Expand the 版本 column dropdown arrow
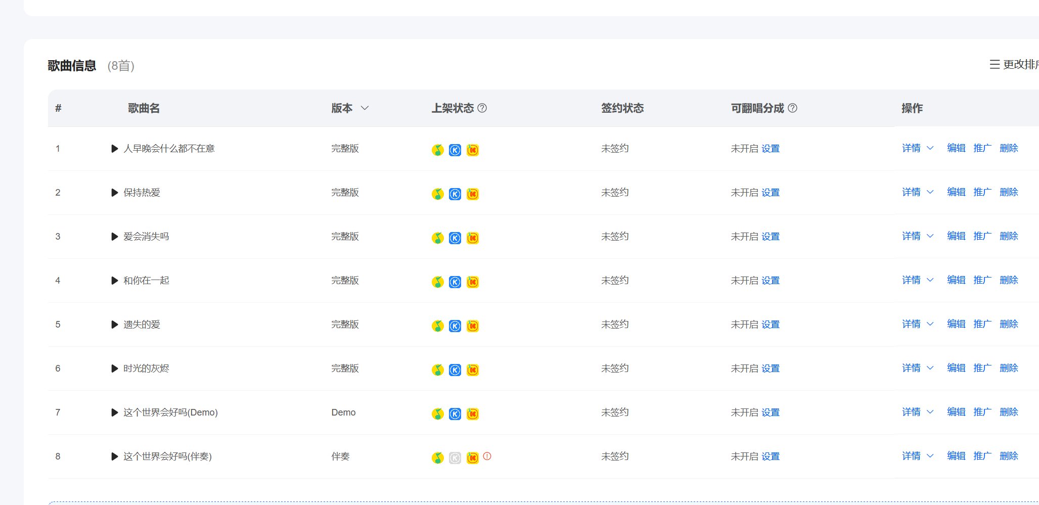The height and width of the screenshot is (505, 1039). [365, 108]
